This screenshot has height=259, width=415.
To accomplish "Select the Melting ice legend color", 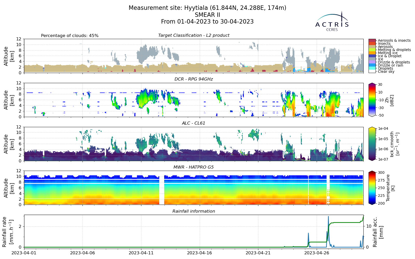I will tap(372, 53).
